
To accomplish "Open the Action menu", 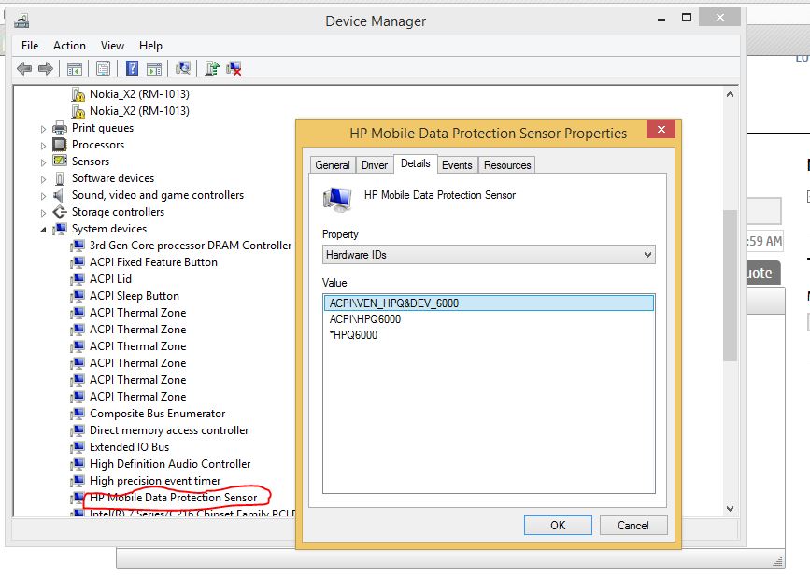I will tap(69, 46).
